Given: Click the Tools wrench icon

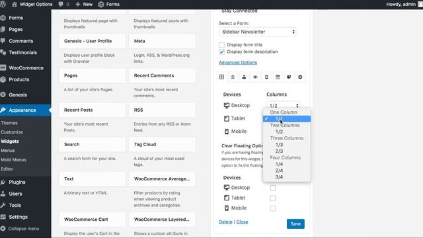Looking at the screenshot, I should pyautogui.click(x=3, y=206).
